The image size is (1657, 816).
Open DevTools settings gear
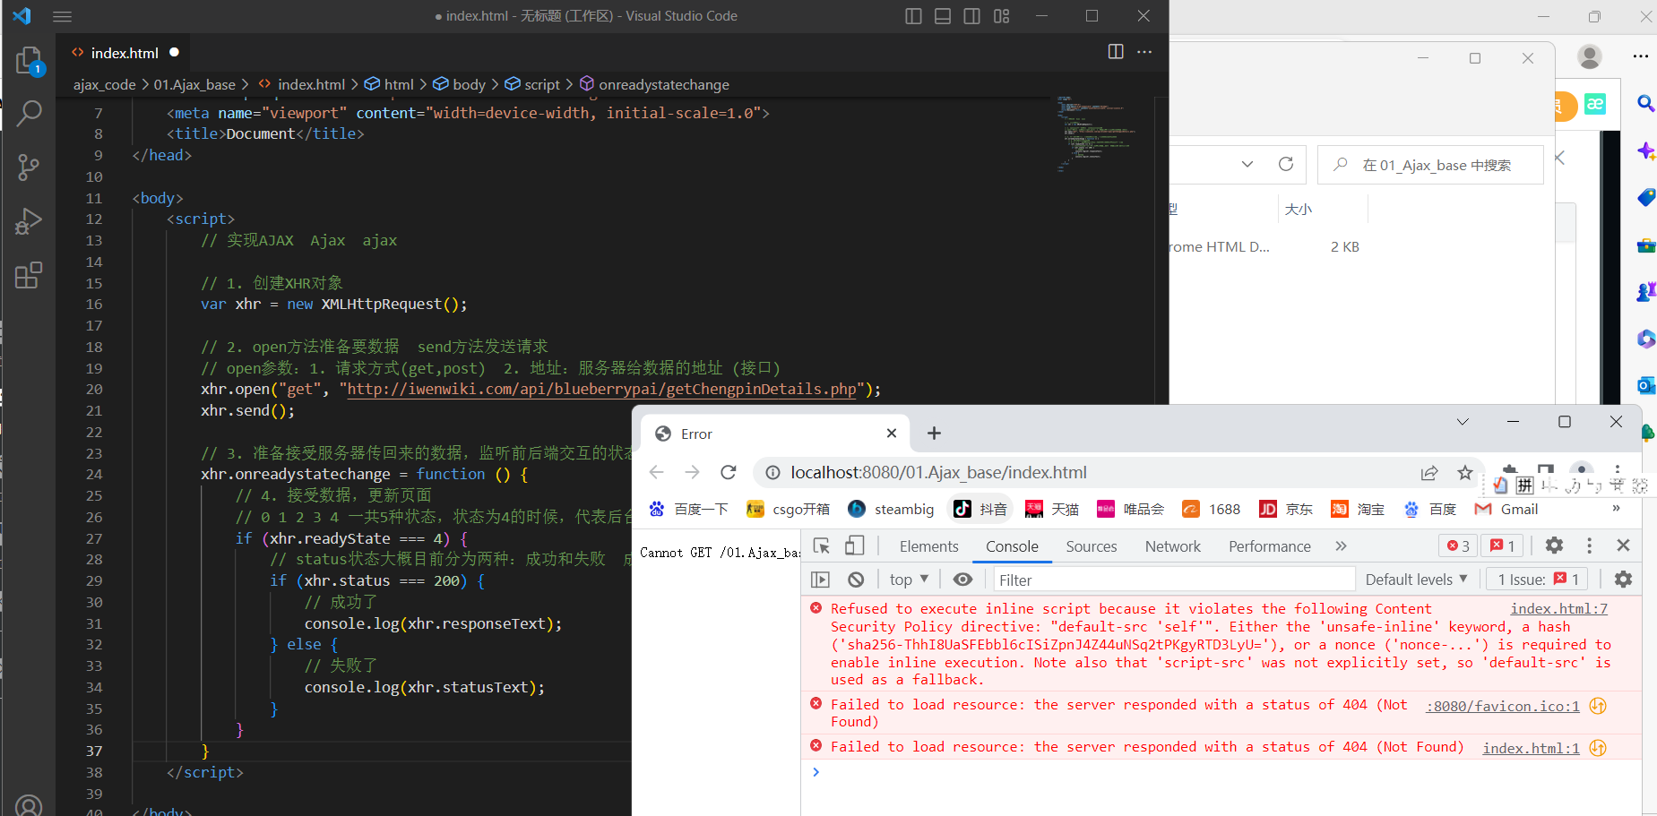pyautogui.click(x=1555, y=545)
